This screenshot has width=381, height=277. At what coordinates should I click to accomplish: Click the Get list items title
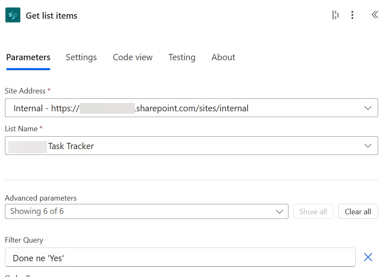(x=51, y=15)
